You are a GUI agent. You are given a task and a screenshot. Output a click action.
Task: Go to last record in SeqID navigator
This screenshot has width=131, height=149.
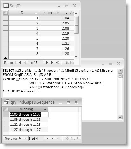[52, 63]
